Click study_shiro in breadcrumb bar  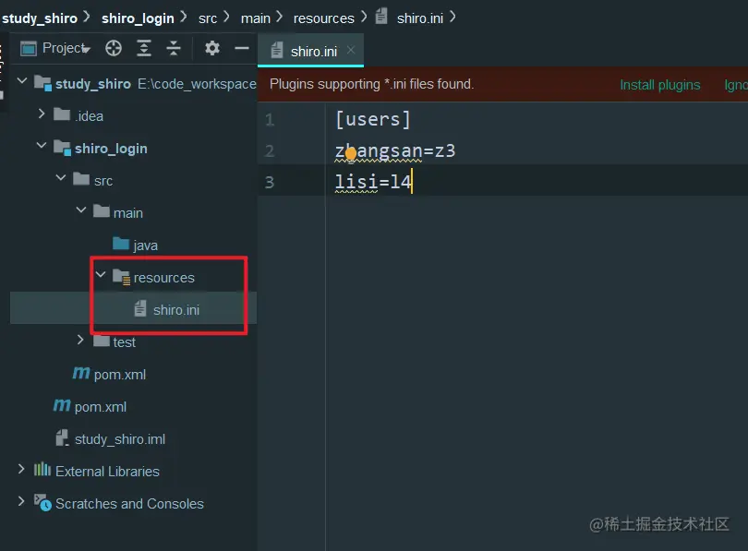pyautogui.click(x=40, y=18)
